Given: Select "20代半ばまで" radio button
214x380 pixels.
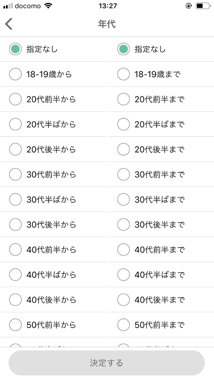Looking at the screenshot, I should coord(123,124).
